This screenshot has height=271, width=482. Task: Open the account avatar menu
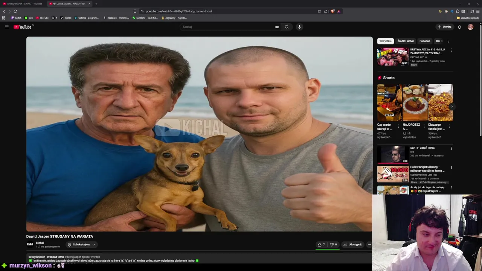point(470,27)
